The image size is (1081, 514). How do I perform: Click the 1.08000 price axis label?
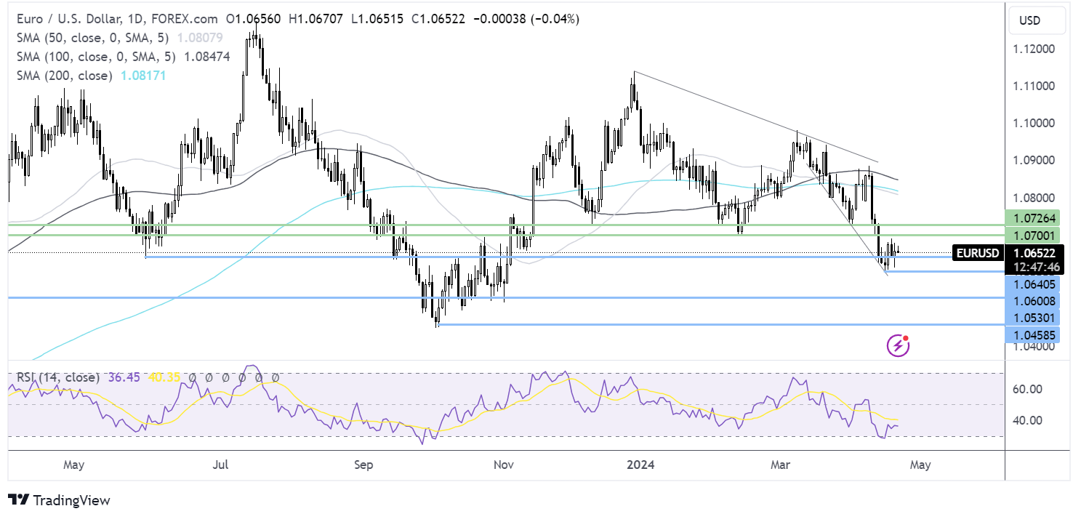click(1035, 197)
